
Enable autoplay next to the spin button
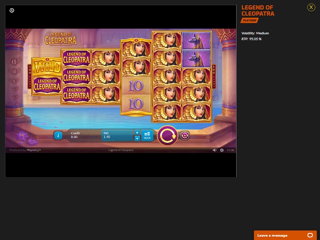(185, 136)
